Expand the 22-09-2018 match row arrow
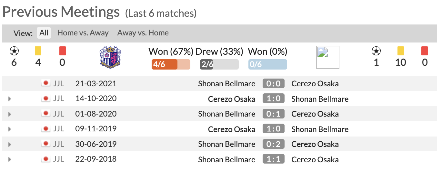442x170 pixels. (10, 159)
